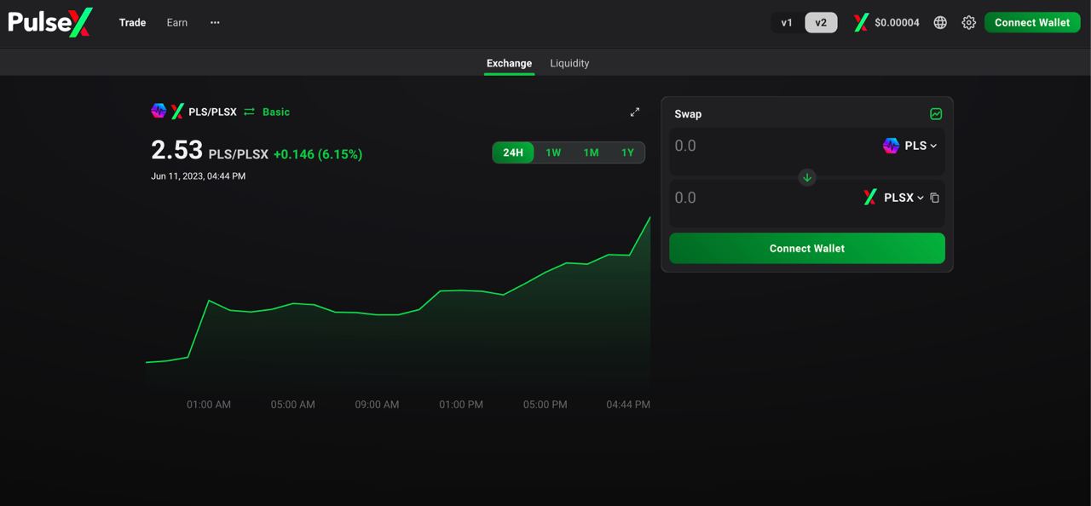Viewport: 1091px width, 506px height.
Task: Click the Swap panel heading
Action: (688, 114)
